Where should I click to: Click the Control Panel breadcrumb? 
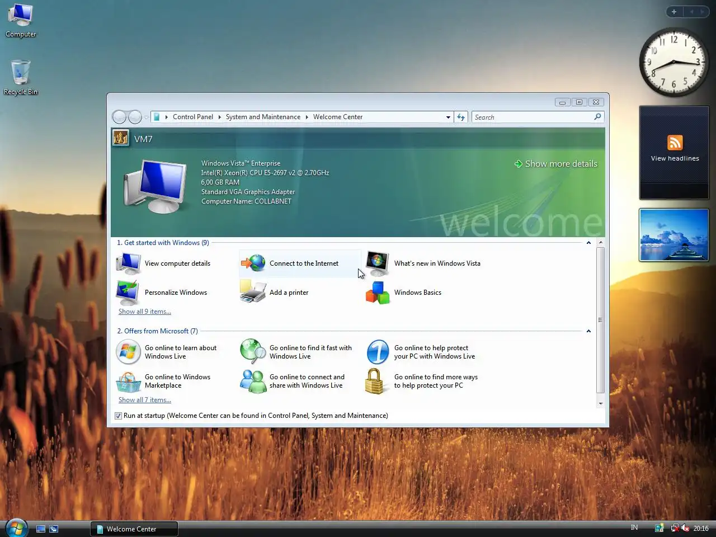point(193,117)
